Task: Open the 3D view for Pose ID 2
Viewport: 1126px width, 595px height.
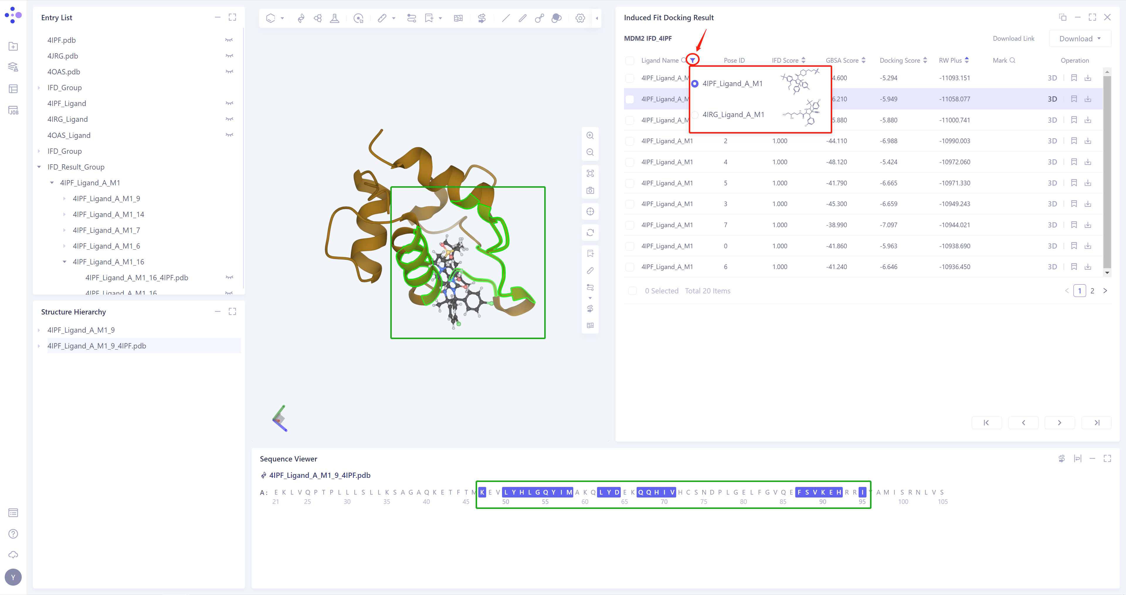Action: [1052, 141]
